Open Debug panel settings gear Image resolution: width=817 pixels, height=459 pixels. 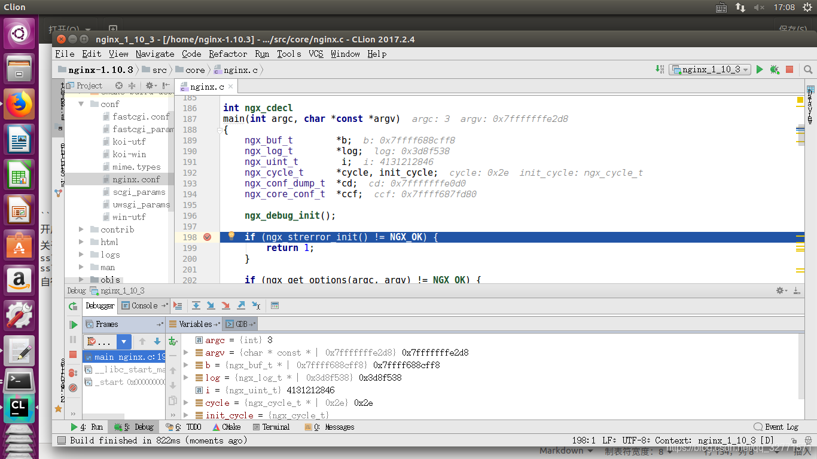[781, 290]
